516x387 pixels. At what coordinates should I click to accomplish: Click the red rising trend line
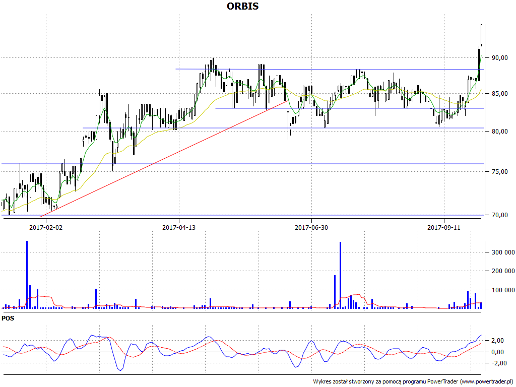(164, 159)
